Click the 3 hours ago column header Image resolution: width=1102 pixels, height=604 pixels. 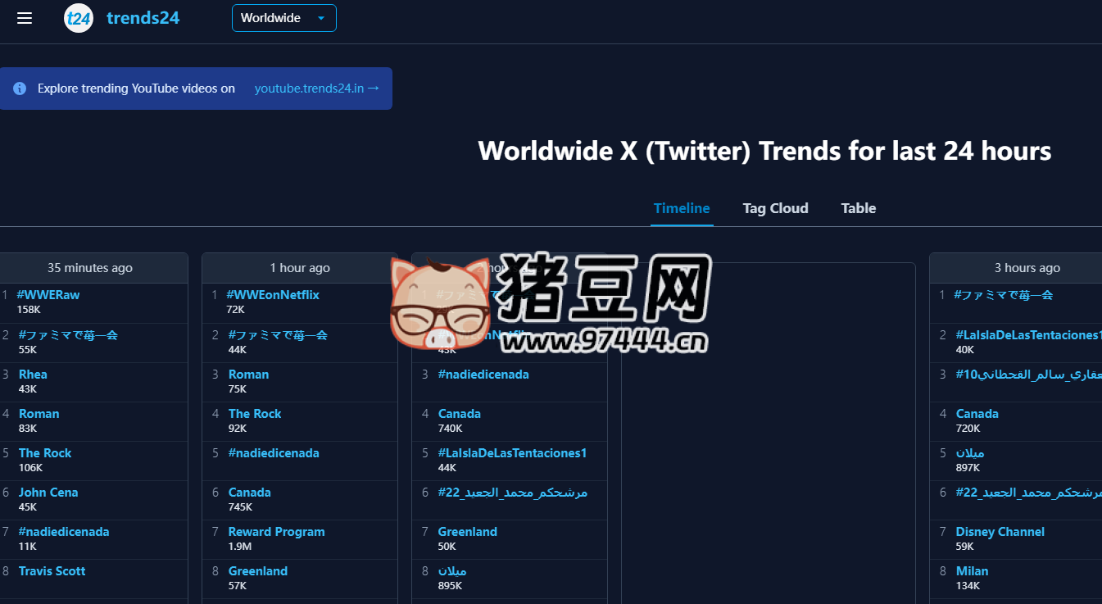click(1027, 268)
